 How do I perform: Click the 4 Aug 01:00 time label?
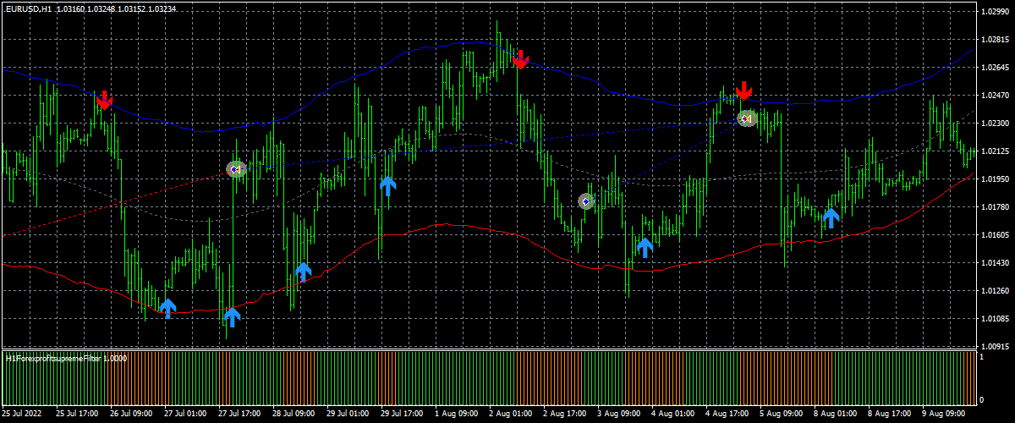pos(672,414)
